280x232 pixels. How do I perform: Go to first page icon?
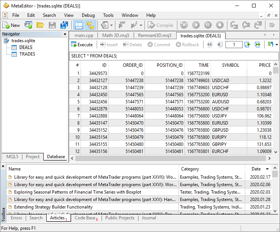pos(209,45)
